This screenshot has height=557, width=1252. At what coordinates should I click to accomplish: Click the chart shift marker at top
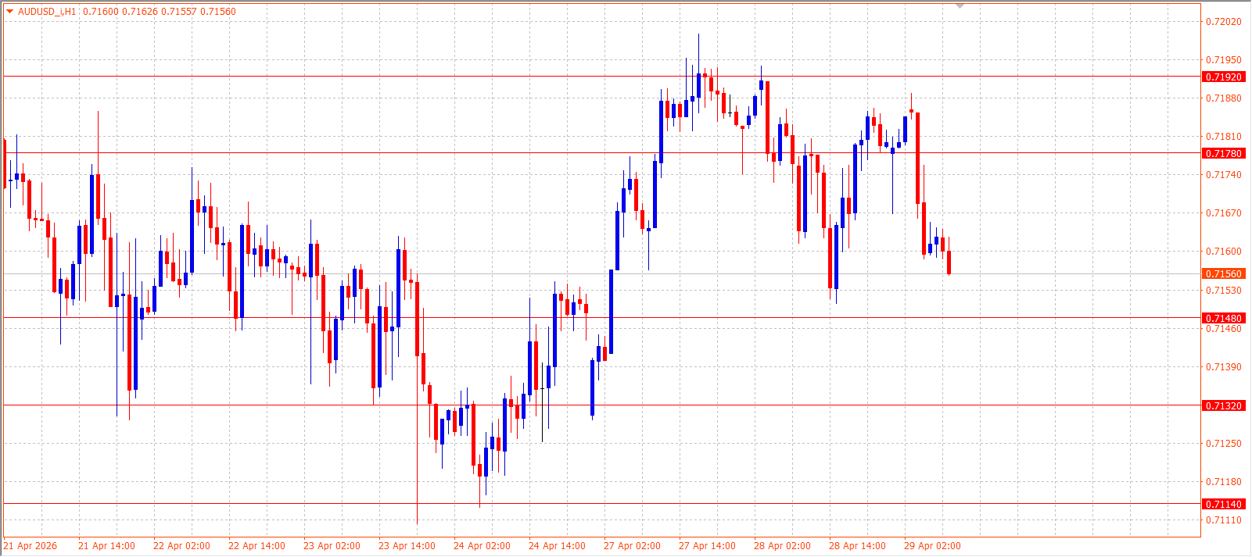tap(960, 6)
